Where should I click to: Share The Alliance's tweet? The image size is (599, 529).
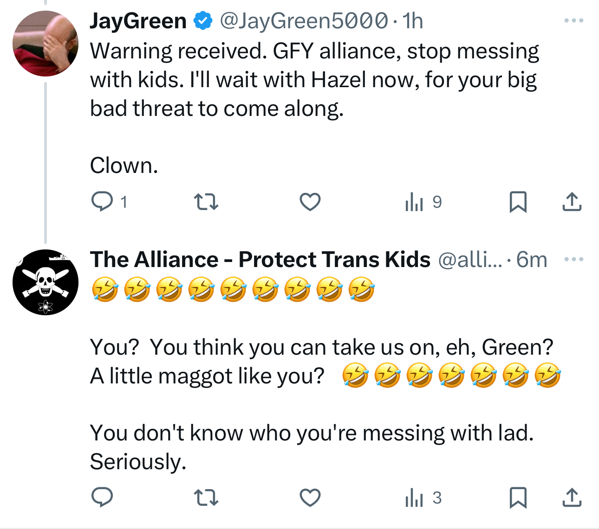tap(572, 497)
